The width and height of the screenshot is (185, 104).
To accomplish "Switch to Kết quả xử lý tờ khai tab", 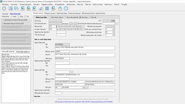I will point(88,13).
